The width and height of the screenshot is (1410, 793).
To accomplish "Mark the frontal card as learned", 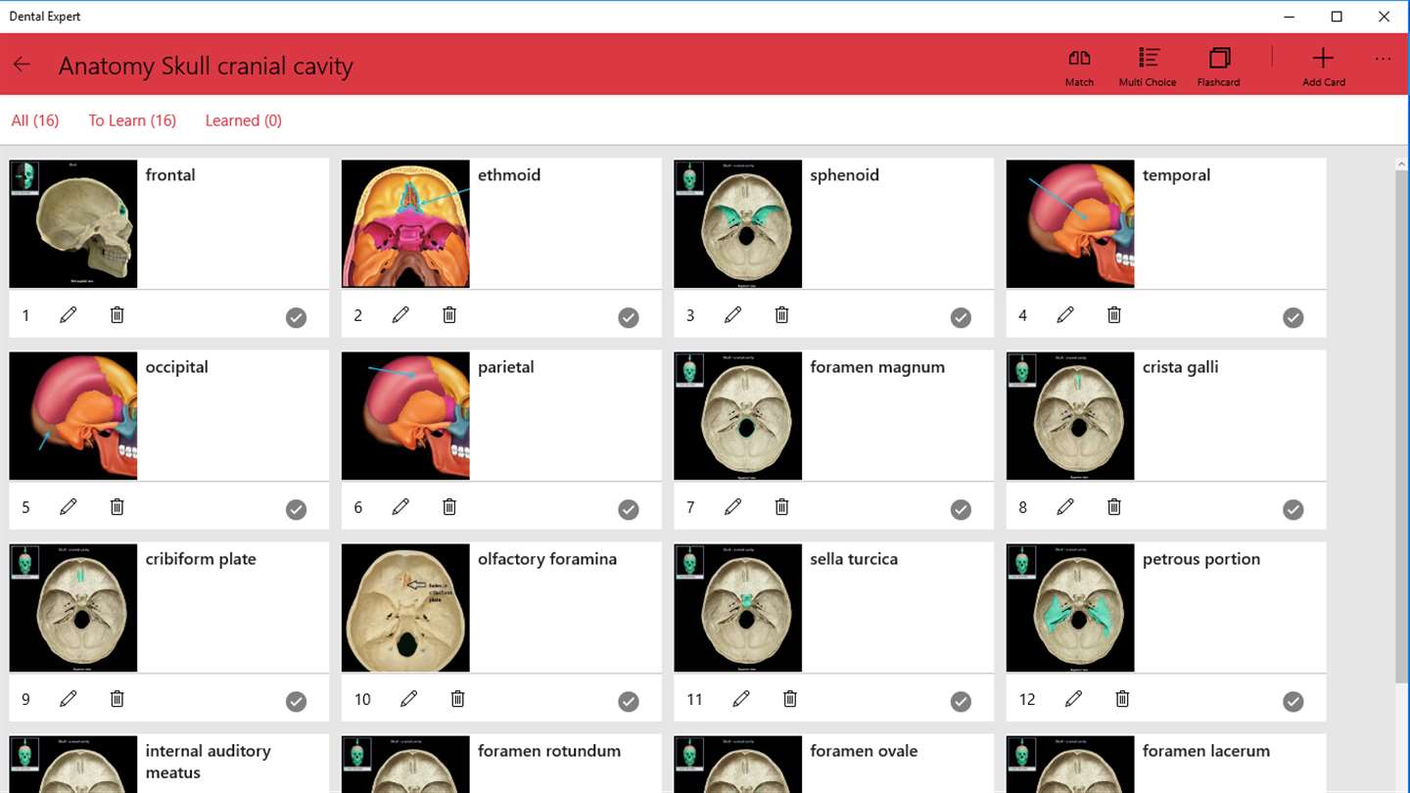I will pyautogui.click(x=296, y=317).
